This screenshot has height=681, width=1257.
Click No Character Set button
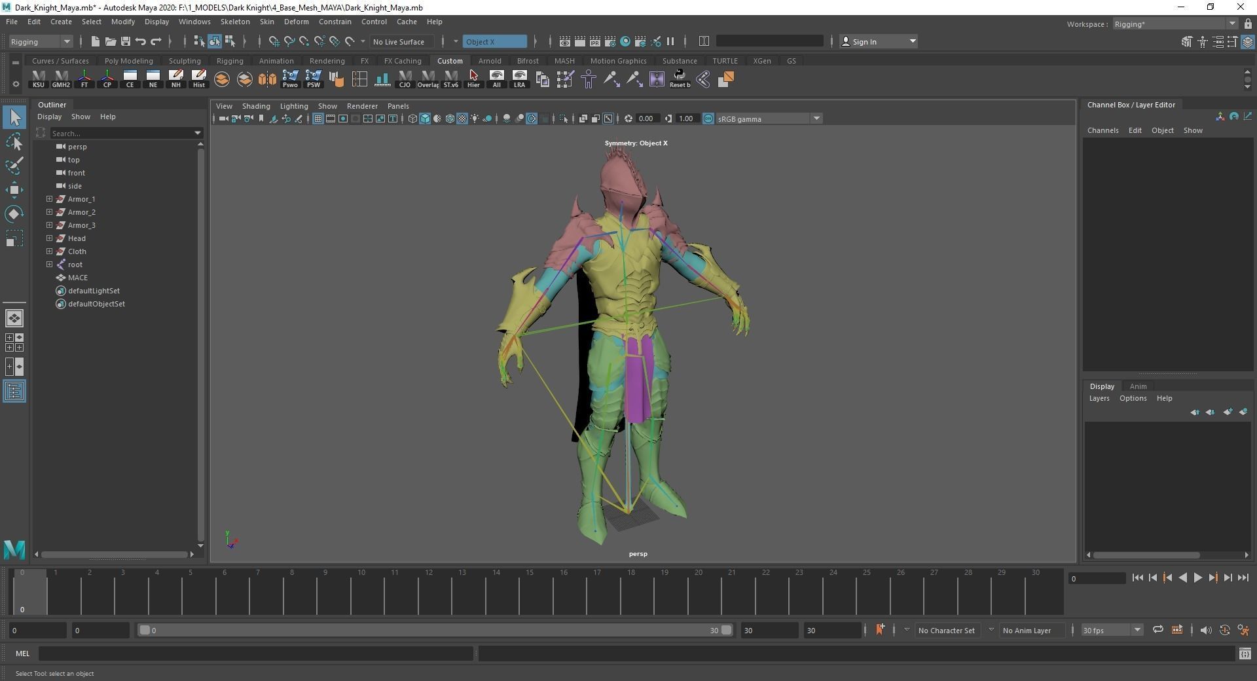946,630
